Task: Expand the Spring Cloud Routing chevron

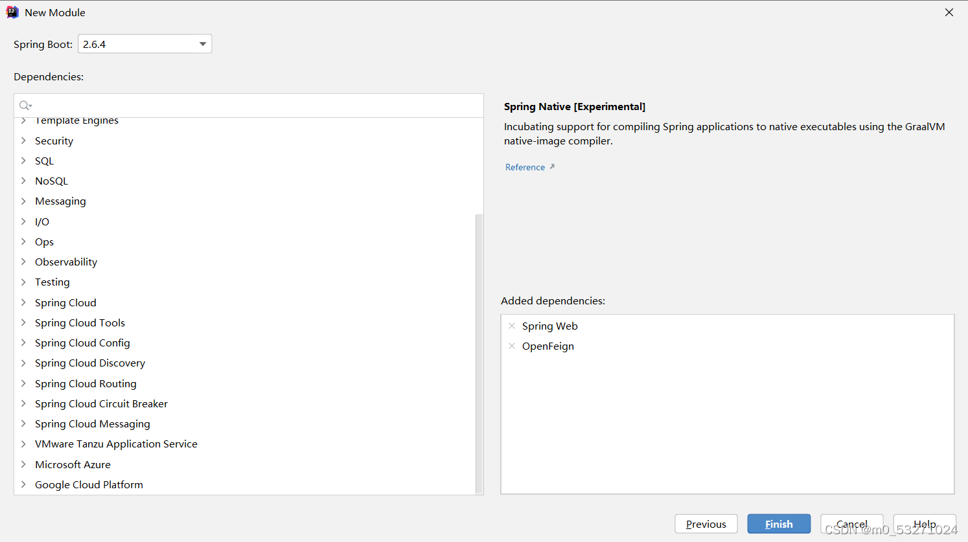Action: [23, 383]
